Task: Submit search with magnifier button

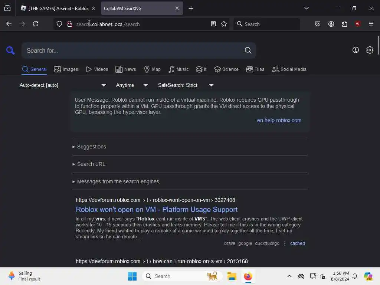Action: (x=248, y=50)
